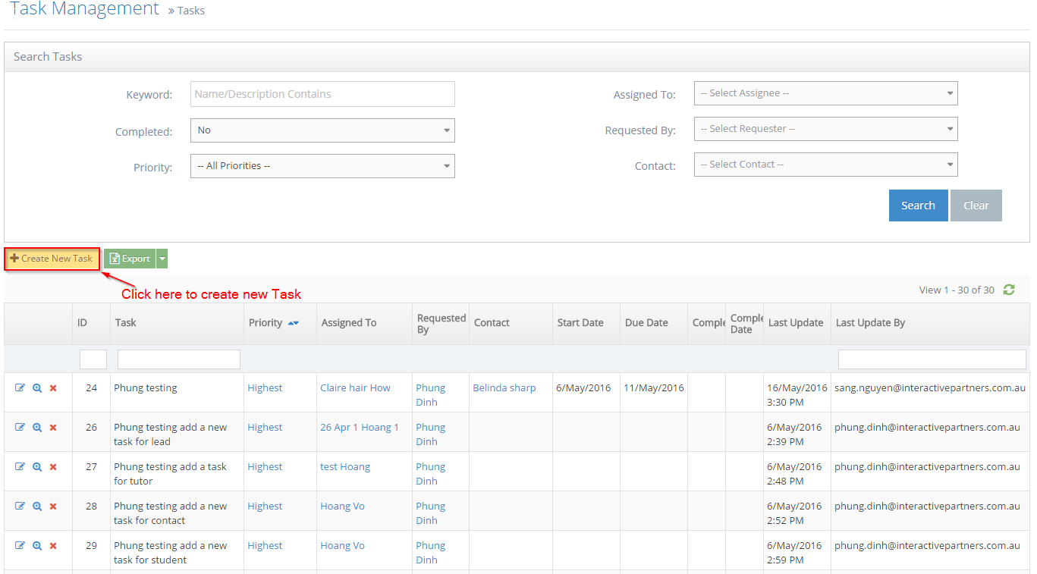Select the Tasks breadcrumb link
The width and height of the screenshot is (1037, 574).
[190, 10]
